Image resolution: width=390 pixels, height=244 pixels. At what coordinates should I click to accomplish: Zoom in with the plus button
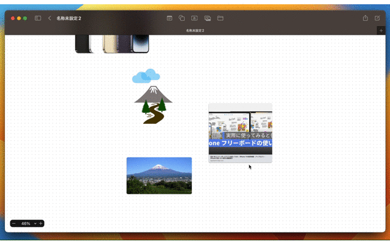[41, 224]
